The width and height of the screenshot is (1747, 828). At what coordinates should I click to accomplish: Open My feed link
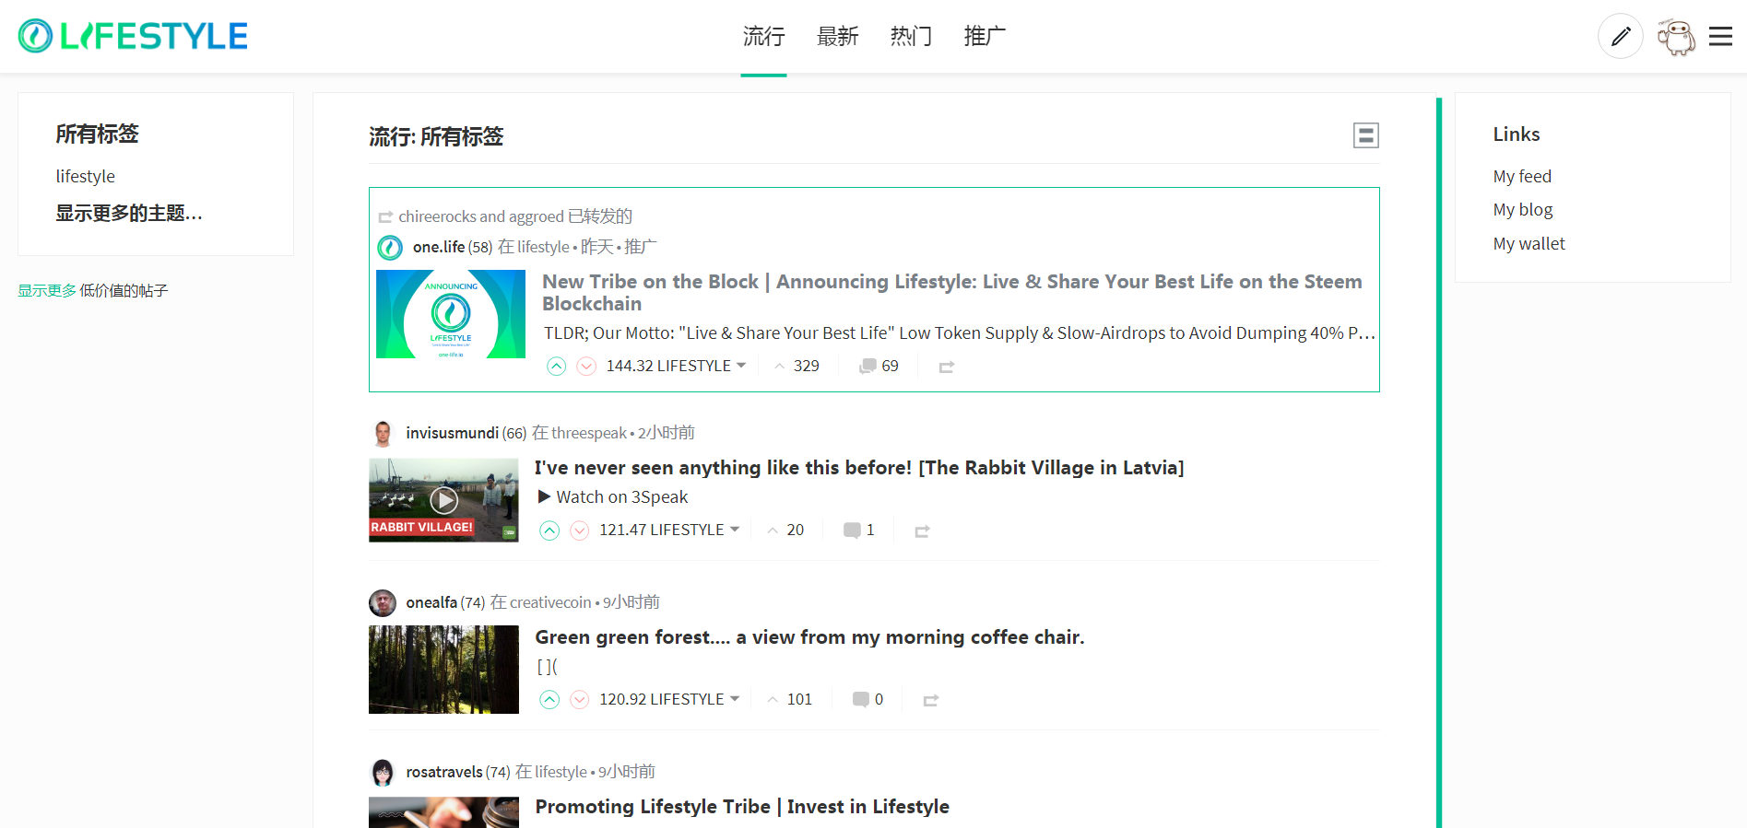click(x=1522, y=177)
